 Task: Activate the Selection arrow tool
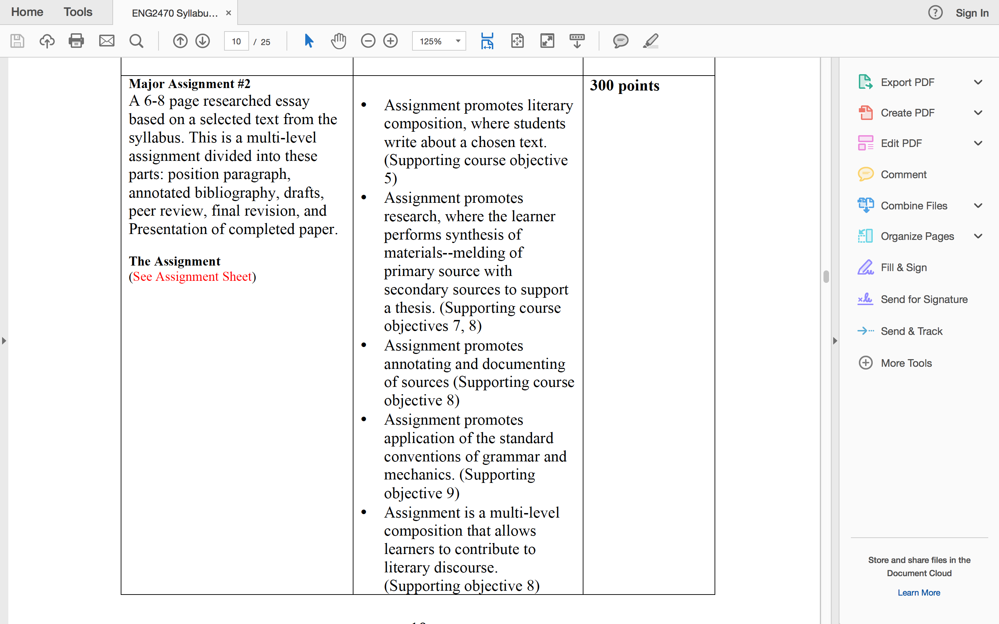click(x=309, y=41)
